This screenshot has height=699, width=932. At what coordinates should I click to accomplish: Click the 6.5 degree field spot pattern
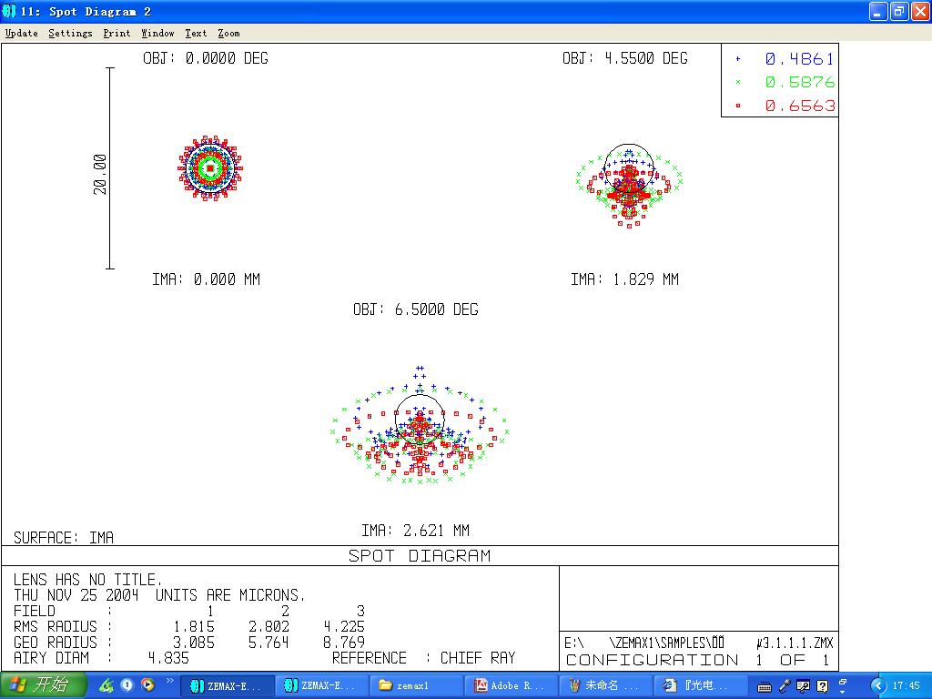pos(420,425)
